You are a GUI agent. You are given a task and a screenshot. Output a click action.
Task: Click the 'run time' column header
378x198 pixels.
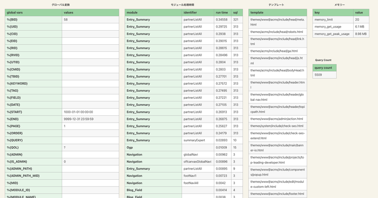click(x=222, y=12)
